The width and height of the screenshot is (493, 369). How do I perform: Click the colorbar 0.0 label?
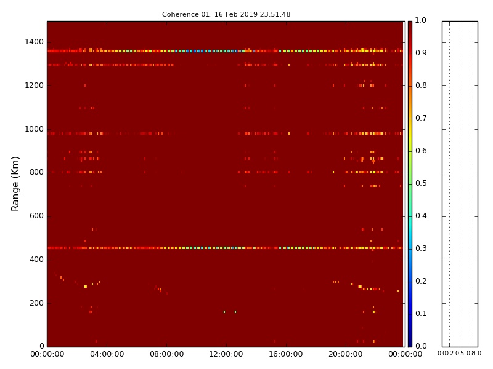point(421,346)
